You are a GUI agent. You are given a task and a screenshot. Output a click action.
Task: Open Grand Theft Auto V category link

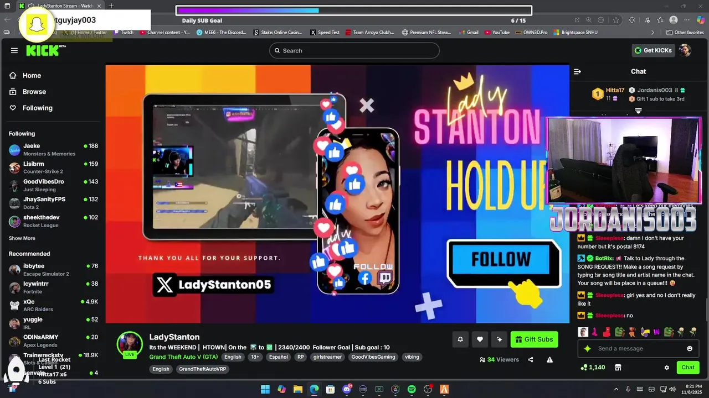[x=183, y=357]
